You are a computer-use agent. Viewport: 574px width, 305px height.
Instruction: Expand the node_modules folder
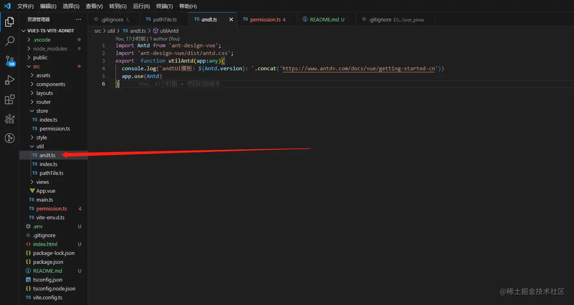tap(29, 48)
